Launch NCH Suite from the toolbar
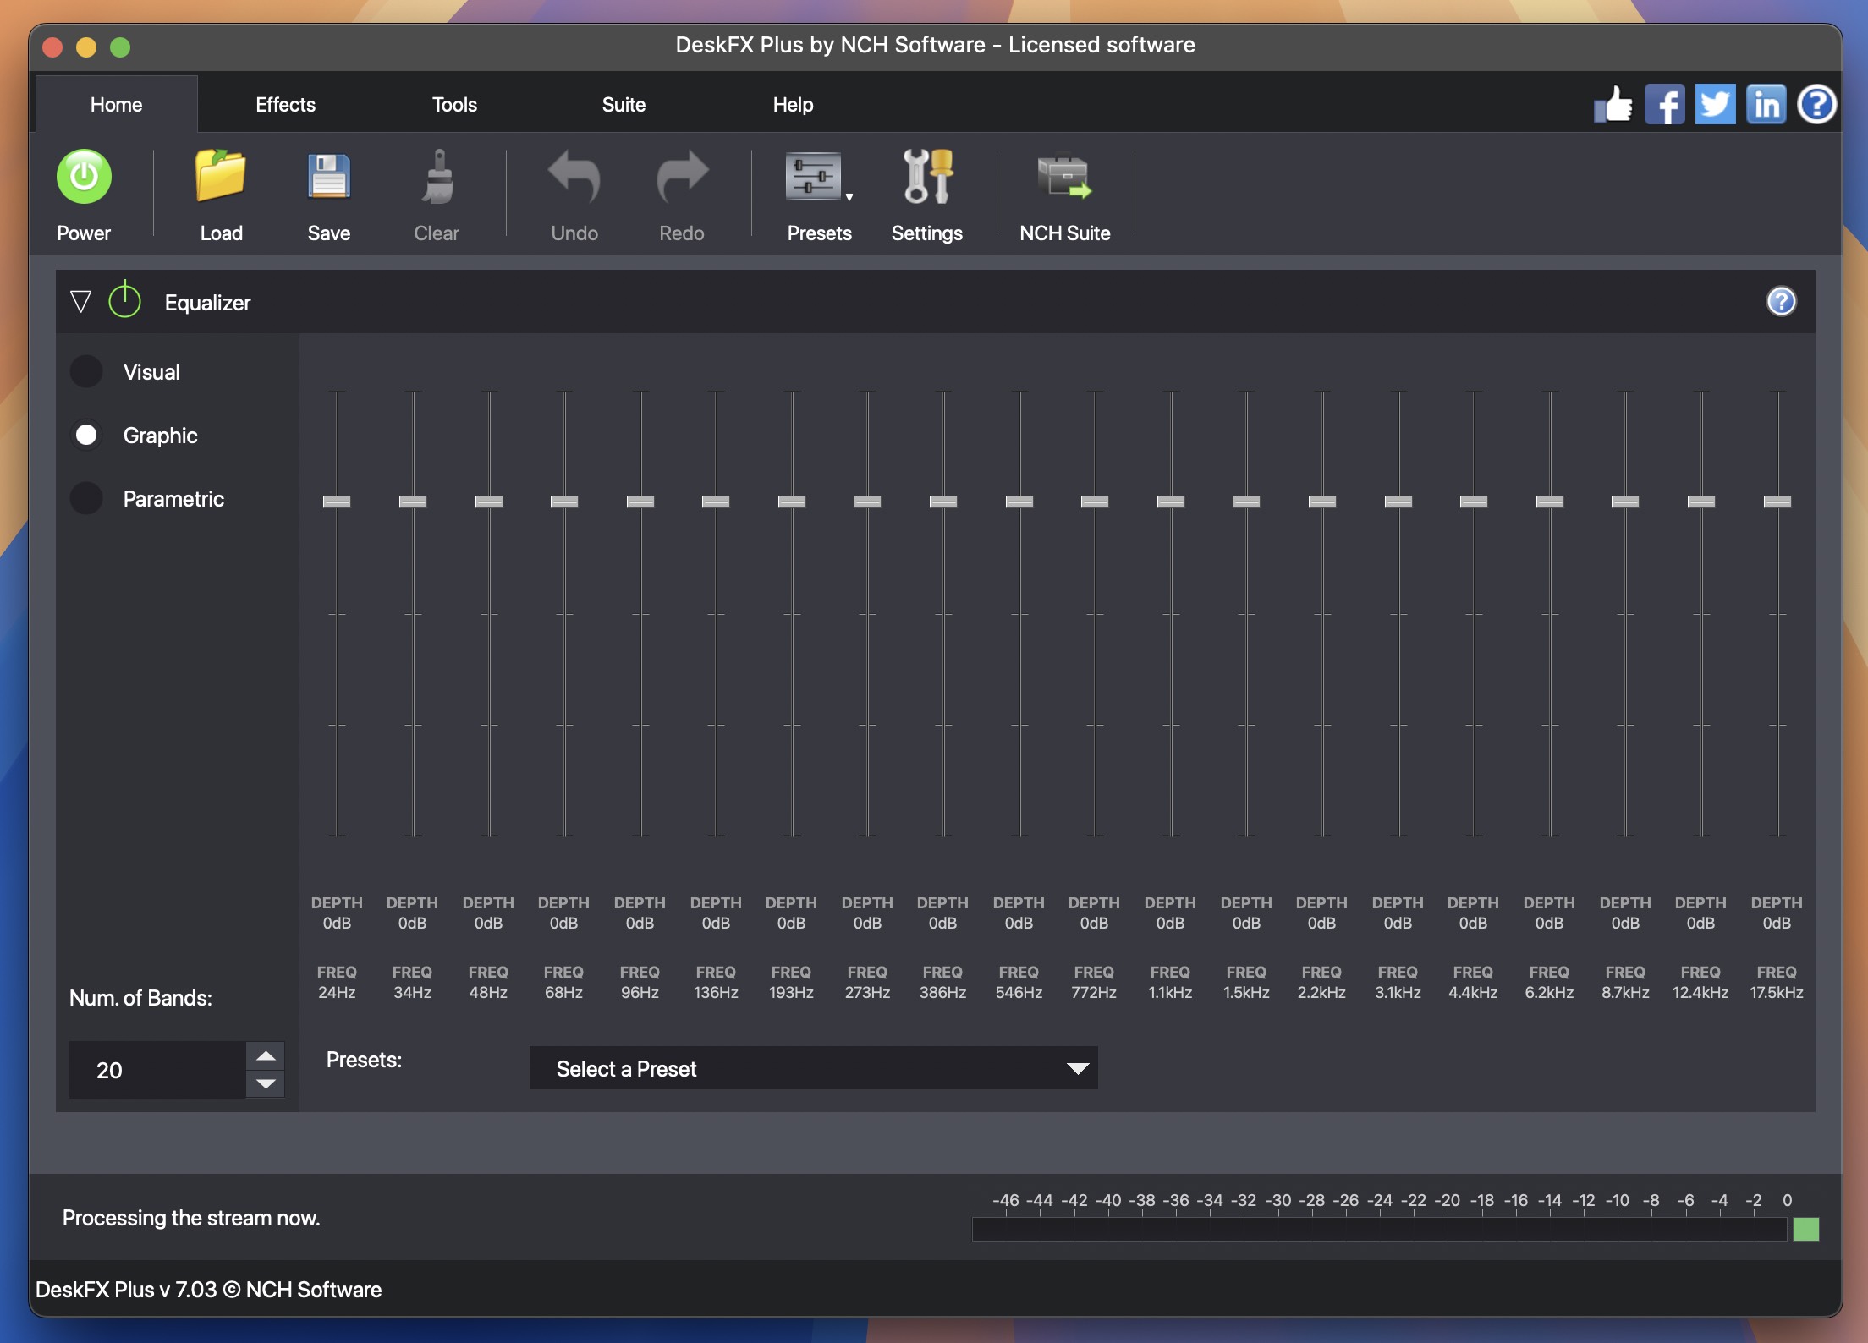1868x1343 pixels. pos(1063,176)
